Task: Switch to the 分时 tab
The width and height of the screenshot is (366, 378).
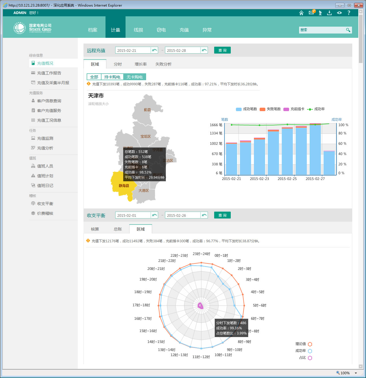Action: click(x=118, y=64)
